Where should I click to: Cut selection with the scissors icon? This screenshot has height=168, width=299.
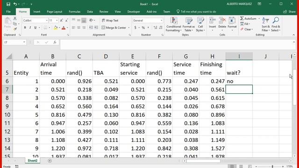(x=15, y=19)
